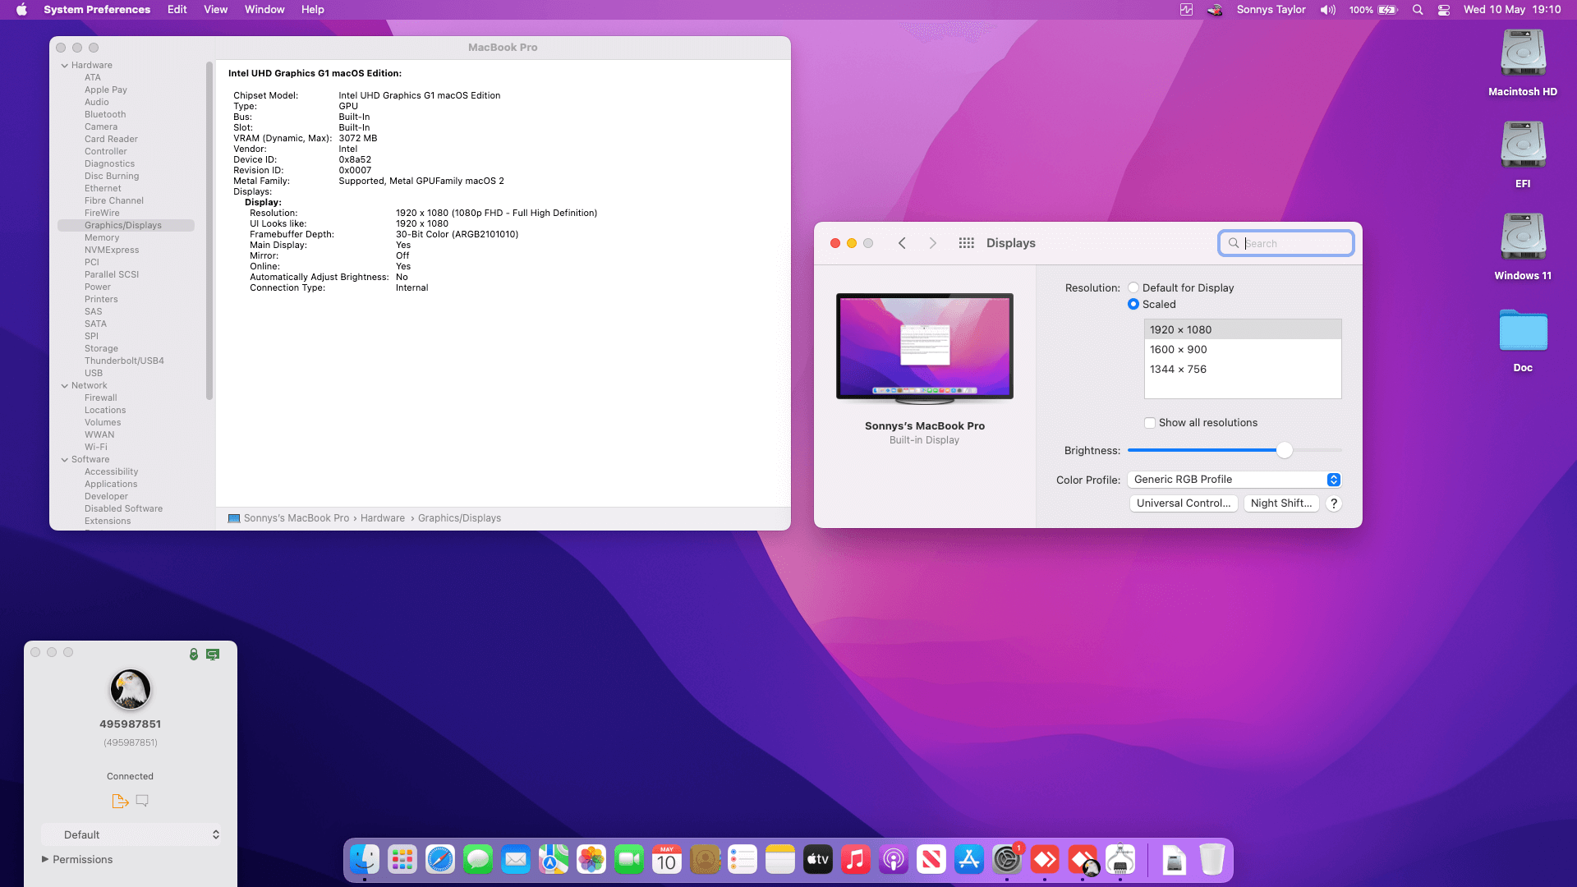Enable Show all resolutions checkbox
The height and width of the screenshot is (887, 1577).
[x=1150, y=423]
